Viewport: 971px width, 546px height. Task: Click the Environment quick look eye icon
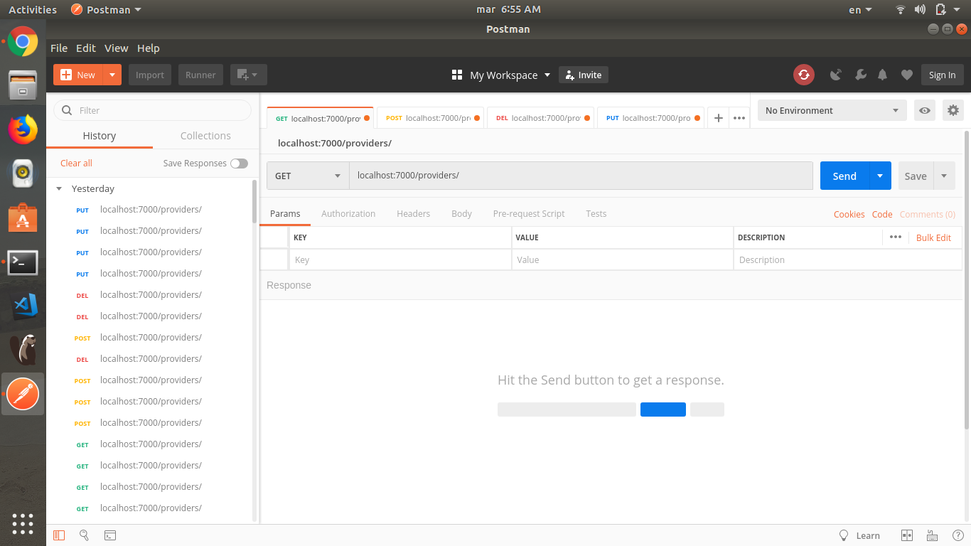tap(924, 110)
